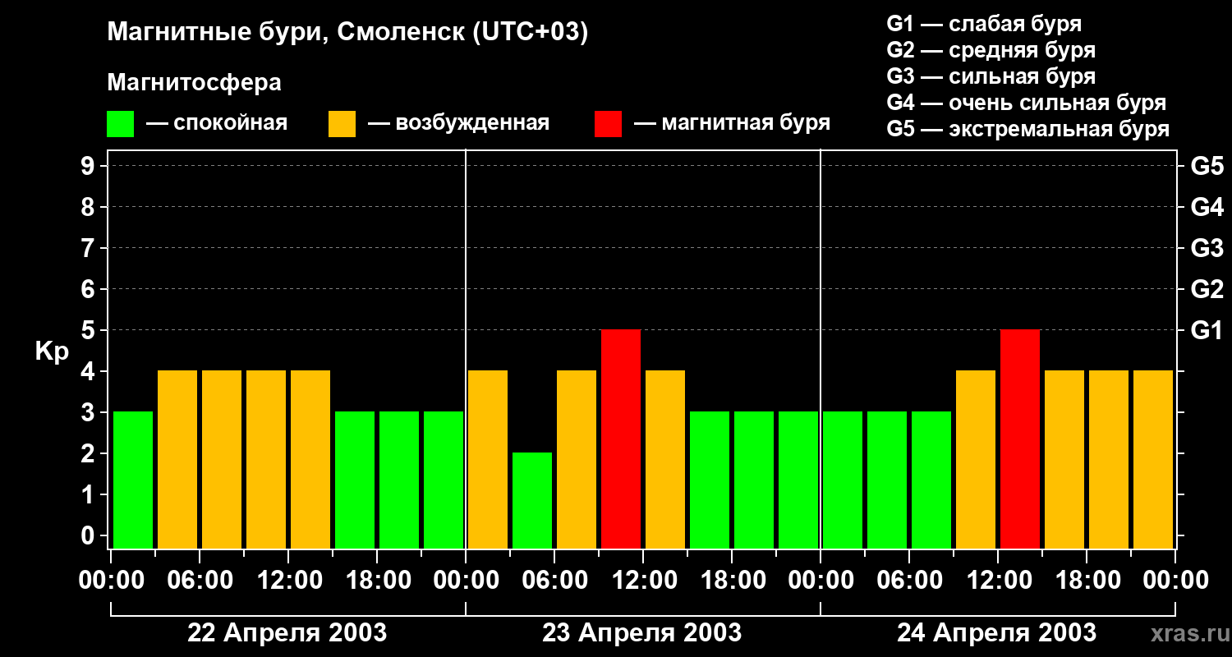This screenshot has width=1232, height=657.
Task: Click the value 7 on the Kp axis
Action: (90, 248)
